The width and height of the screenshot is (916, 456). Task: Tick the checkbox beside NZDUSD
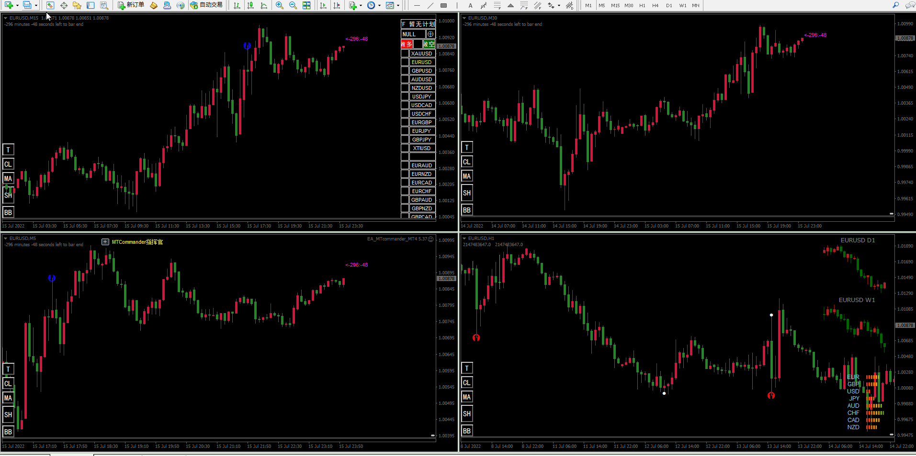click(x=405, y=88)
